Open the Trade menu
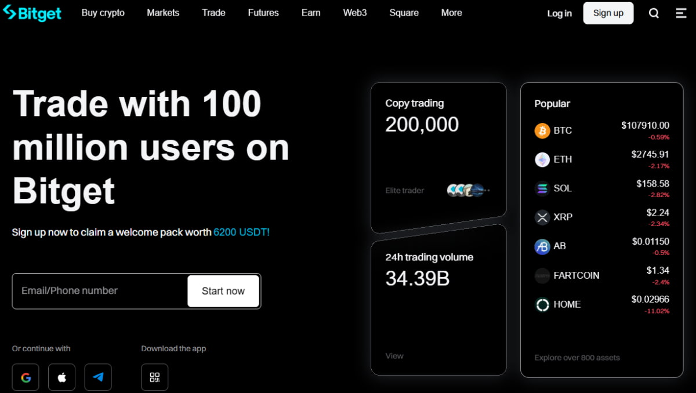The width and height of the screenshot is (696, 393). [213, 13]
